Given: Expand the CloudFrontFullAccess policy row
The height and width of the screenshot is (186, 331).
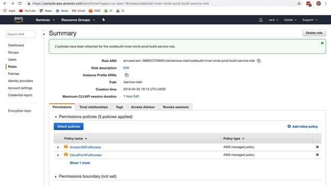Looking at the screenshot, I should coord(58,155).
